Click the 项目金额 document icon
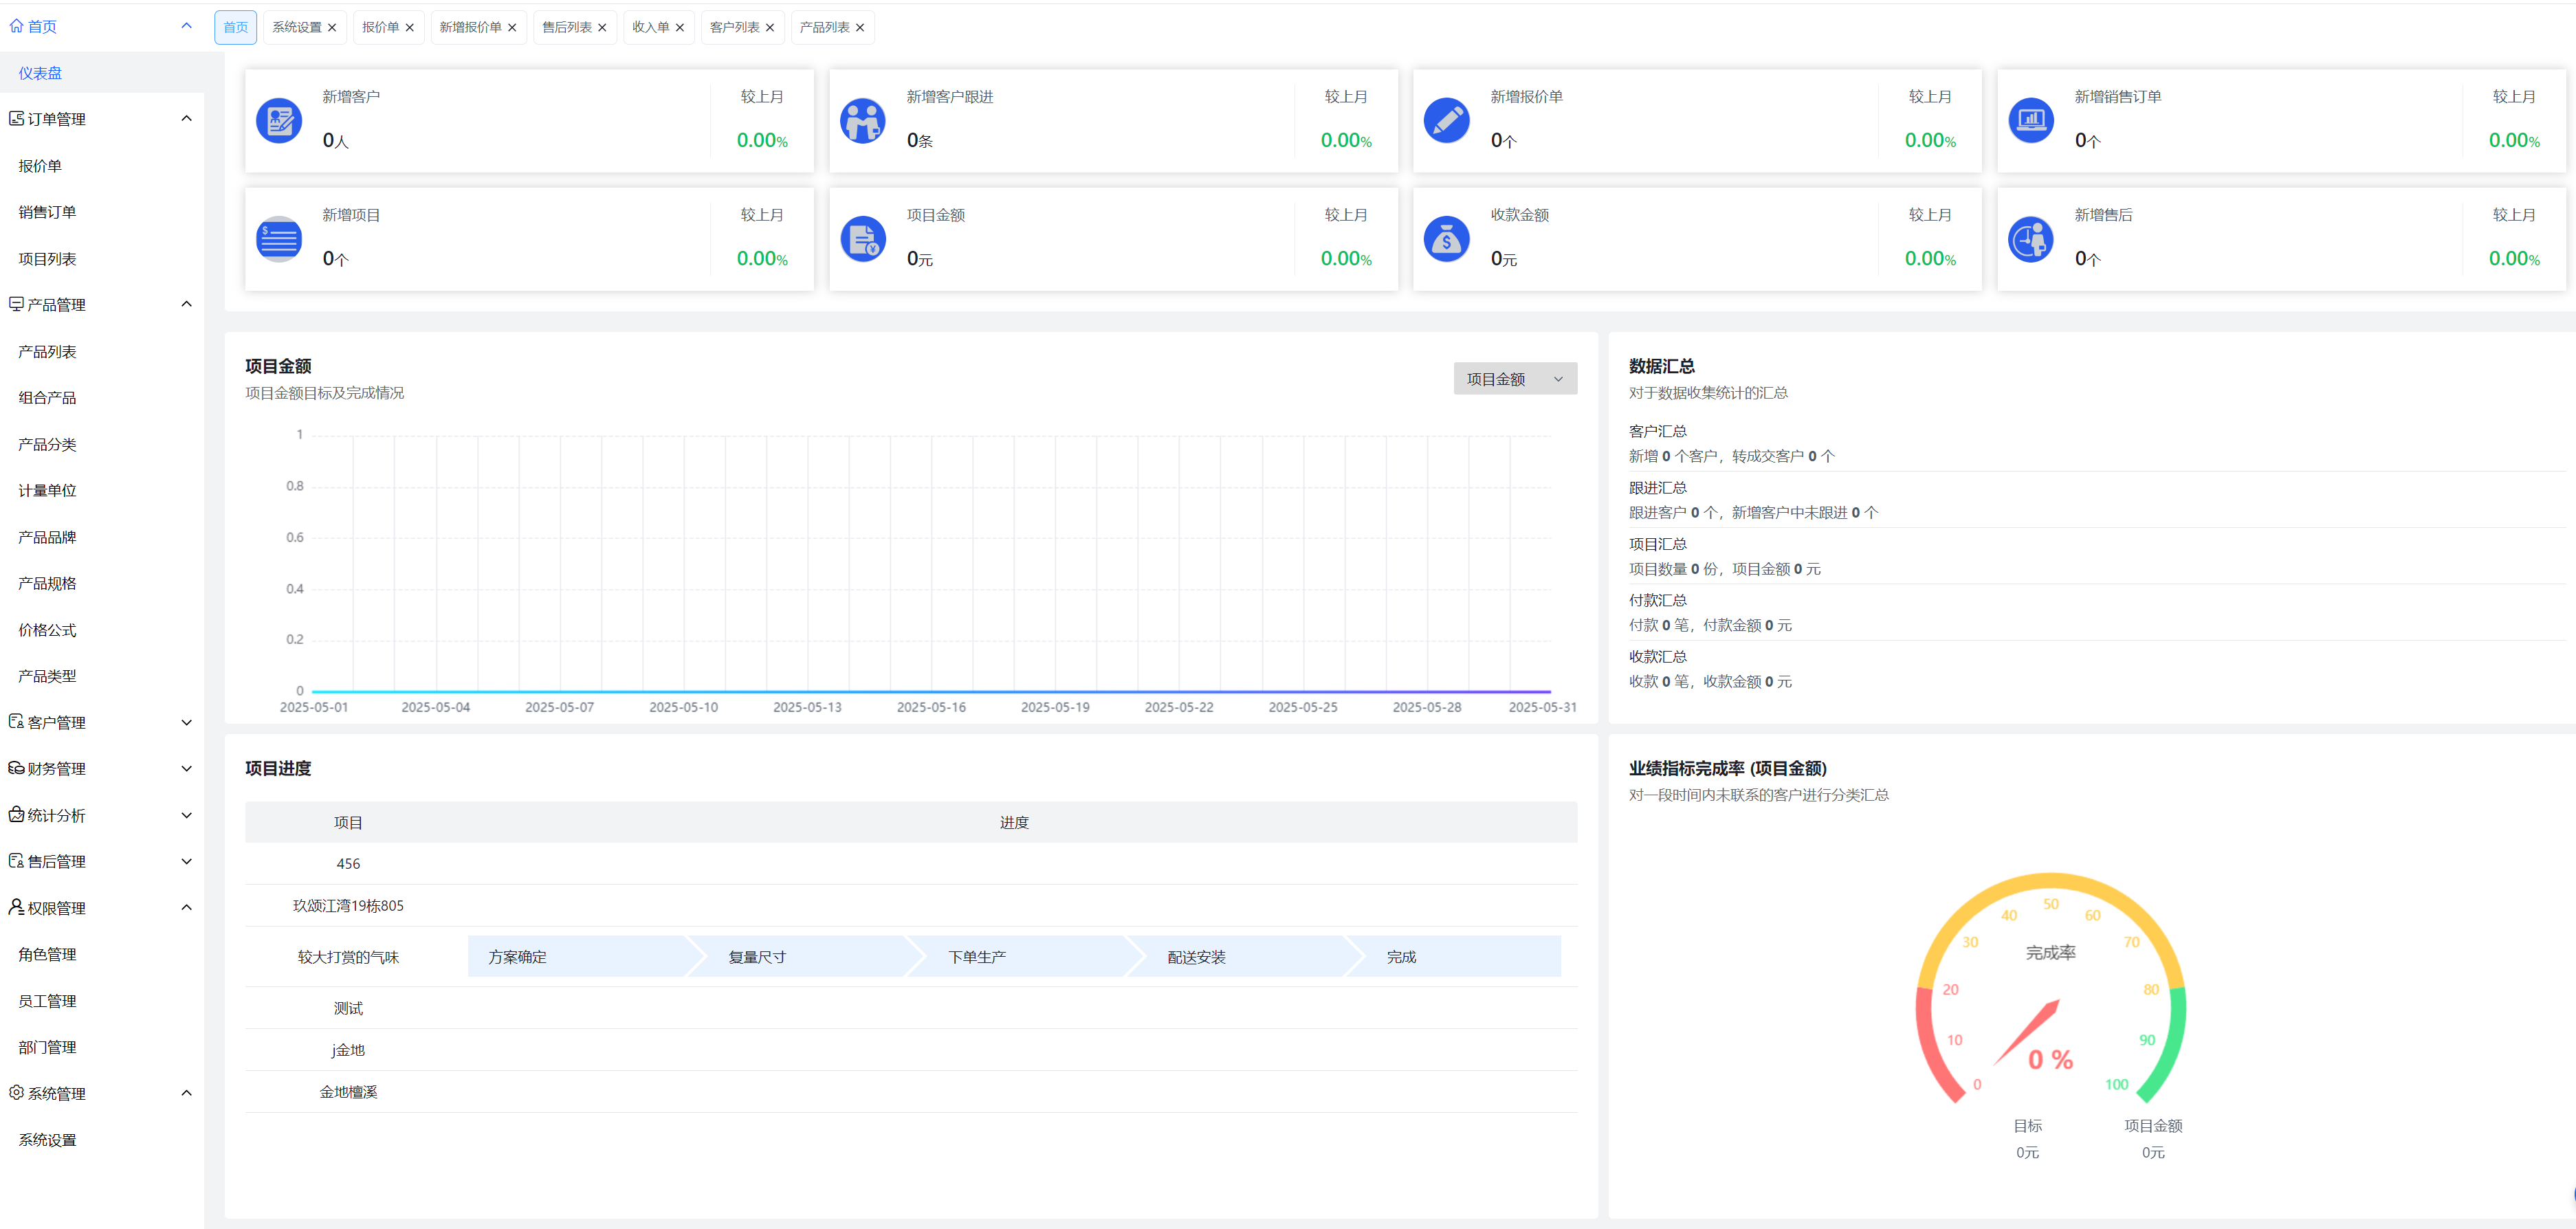 (862, 239)
